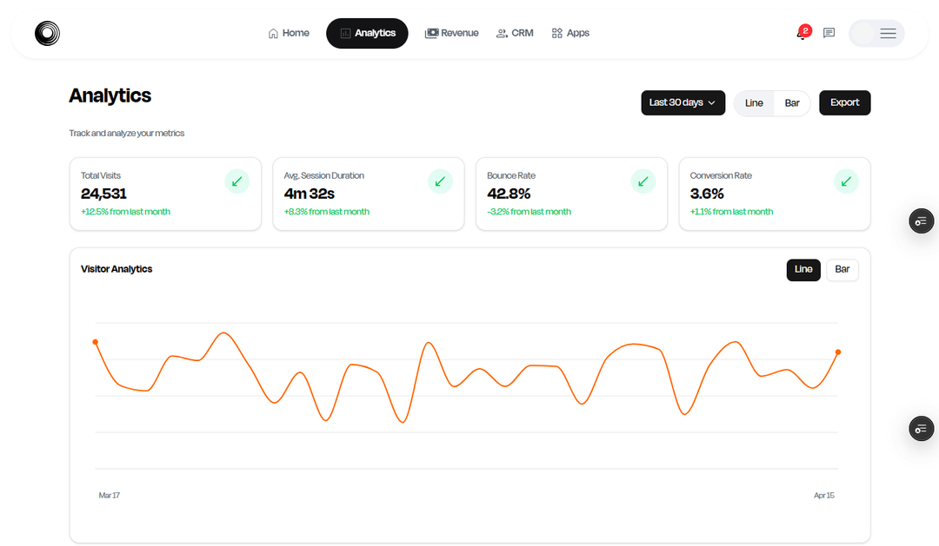Image resolution: width=939 pixels, height=546 pixels.
Task: Click the Apr 15 endpoint on the chart line
Action: 838,352
